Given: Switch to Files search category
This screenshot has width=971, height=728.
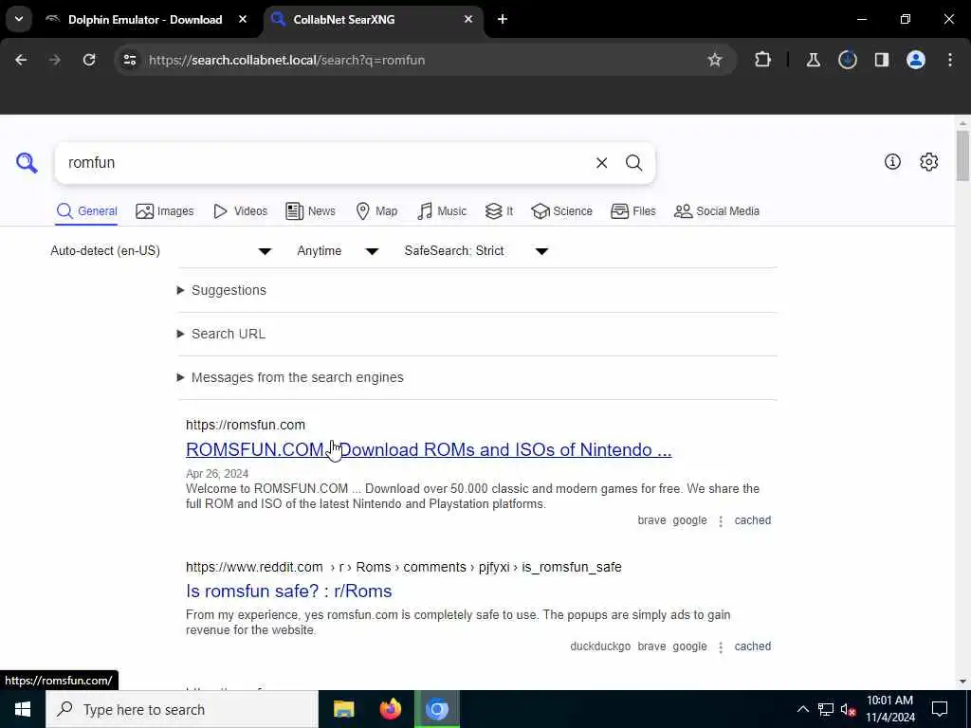Looking at the screenshot, I should pyautogui.click(x=632, y=211).
